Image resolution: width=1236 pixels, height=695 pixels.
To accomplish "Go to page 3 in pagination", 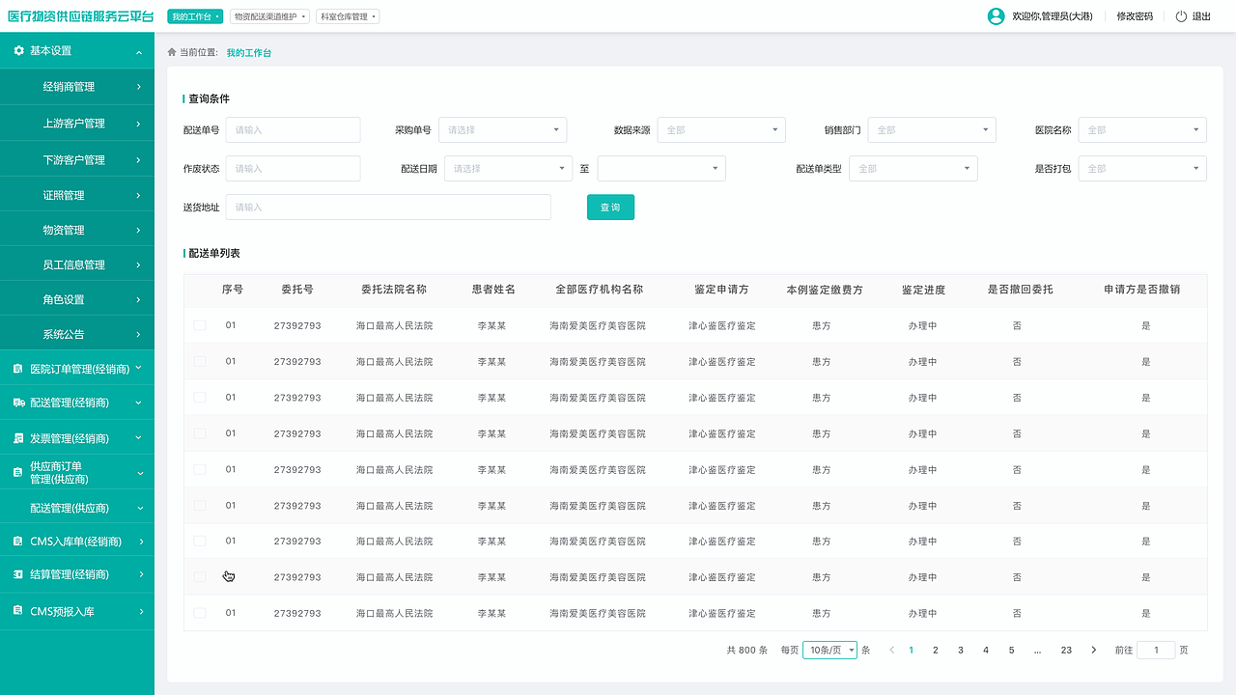I will pyautogui.click(x=961, y=651).
